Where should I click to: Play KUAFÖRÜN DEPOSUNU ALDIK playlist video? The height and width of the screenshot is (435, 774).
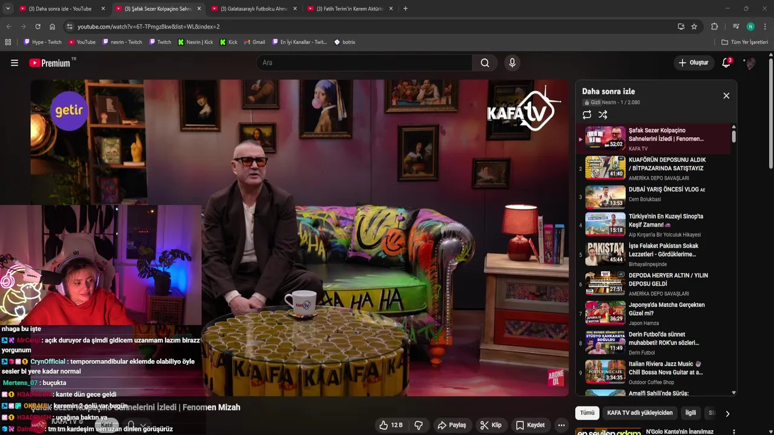pos(653,168)
